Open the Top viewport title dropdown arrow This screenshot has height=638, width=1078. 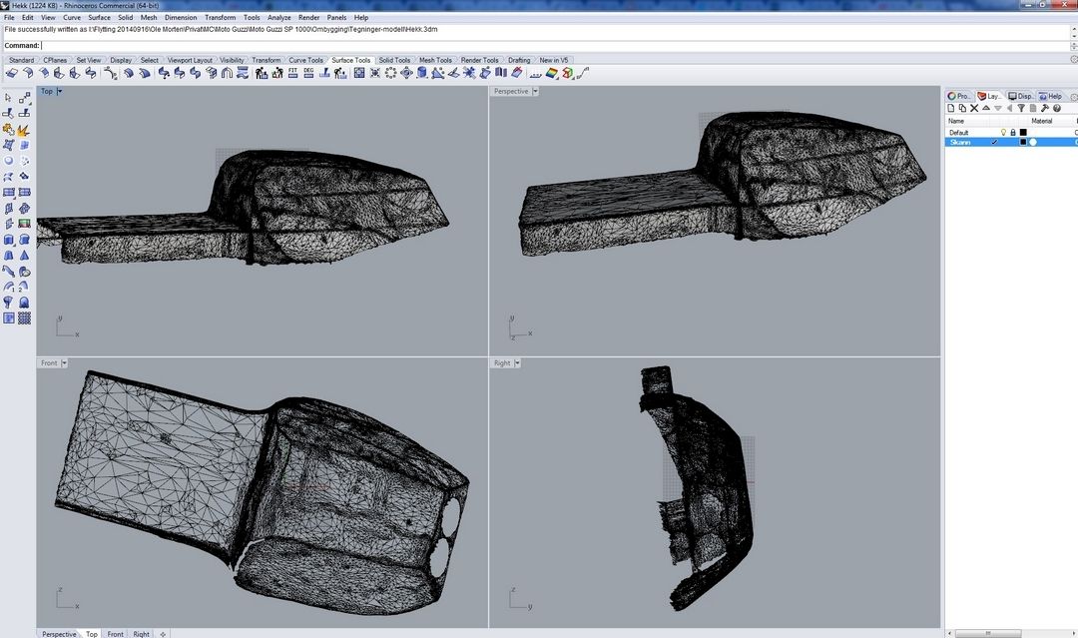(x=60, y=91)
